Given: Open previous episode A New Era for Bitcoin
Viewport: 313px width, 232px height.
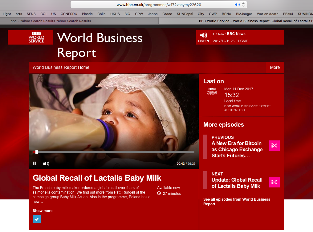Looking at the screenshot, I should click(237, 149).
